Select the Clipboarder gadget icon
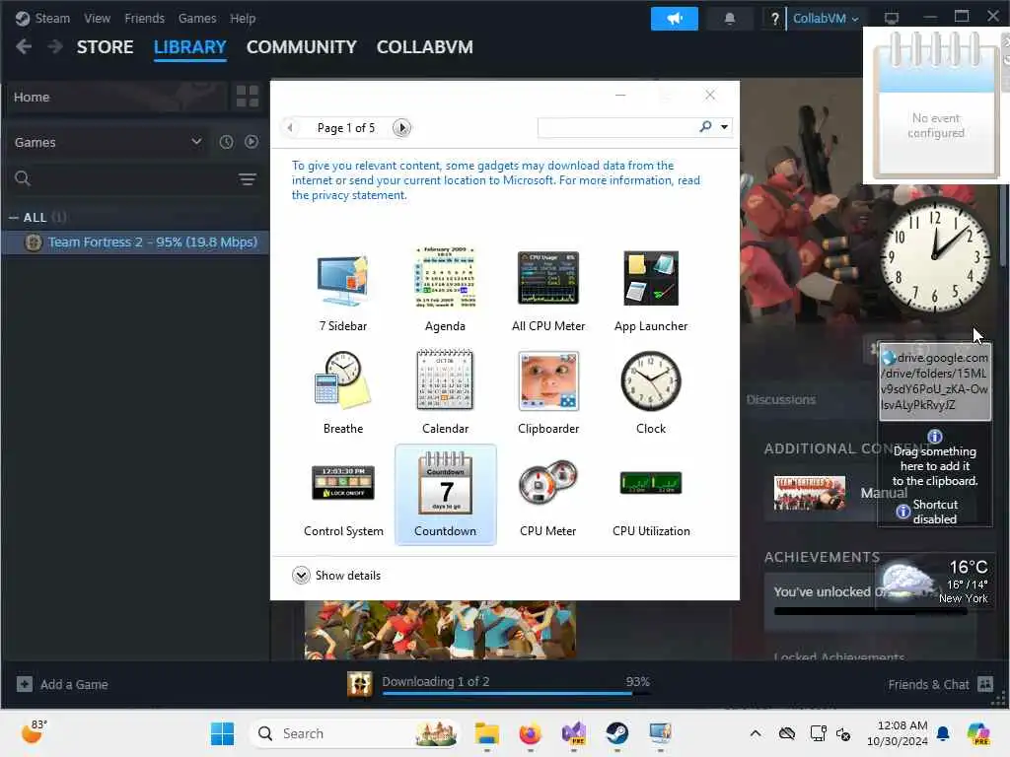 pos(548,380)
